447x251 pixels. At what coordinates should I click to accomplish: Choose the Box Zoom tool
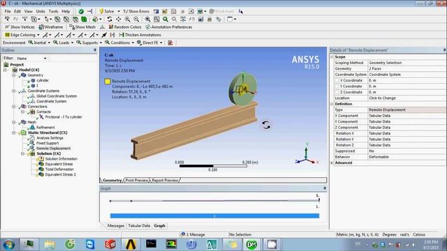point(136,19)
